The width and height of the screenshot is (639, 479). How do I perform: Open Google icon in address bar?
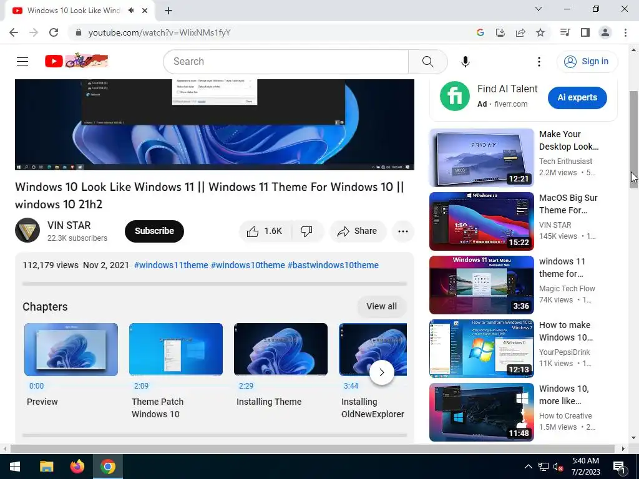[480, 32]
